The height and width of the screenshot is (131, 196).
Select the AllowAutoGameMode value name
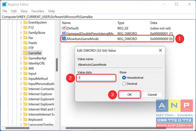point(82,39)
